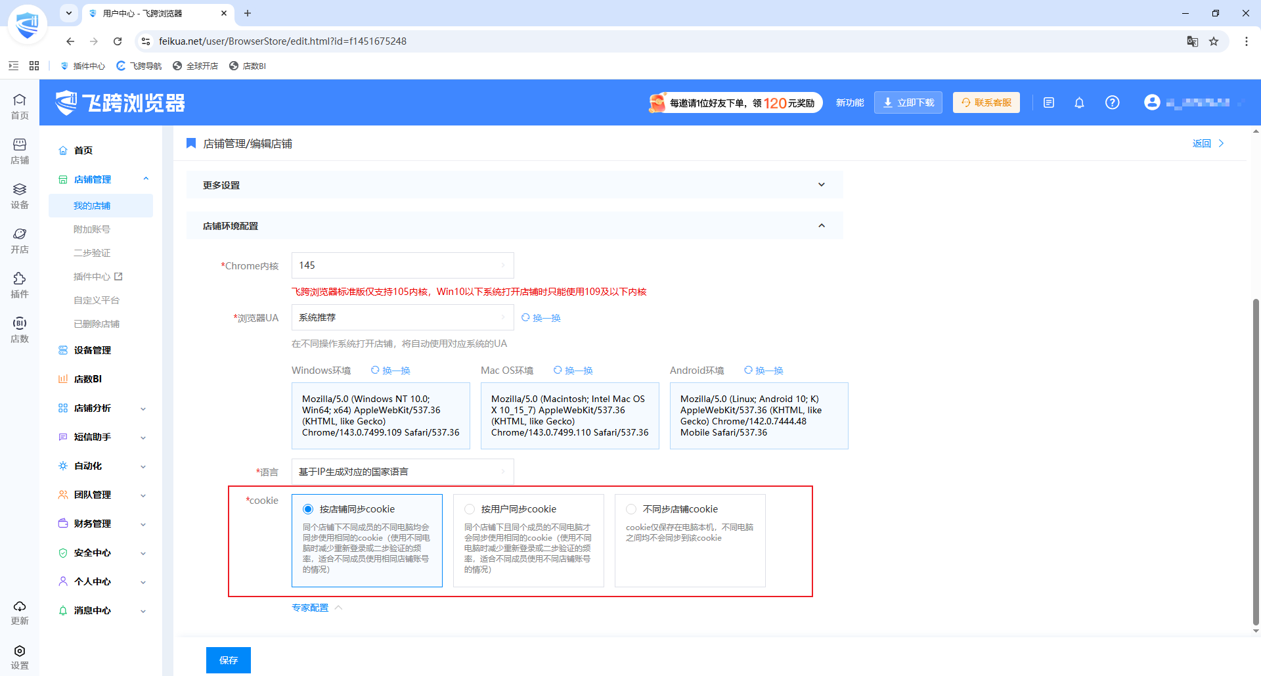Screen dimensions: 1261x676
Task: Collapse the 店铺环境配置 section
Action: tap(514, 226)
